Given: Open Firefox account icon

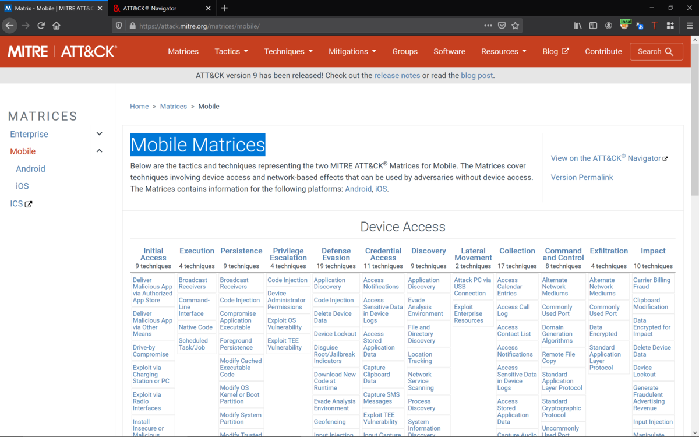Looking at the screenshot, I should coord(609,26).
